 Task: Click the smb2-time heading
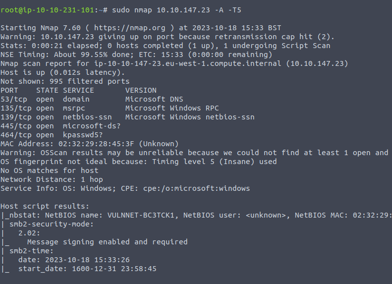tap(31, 251)
